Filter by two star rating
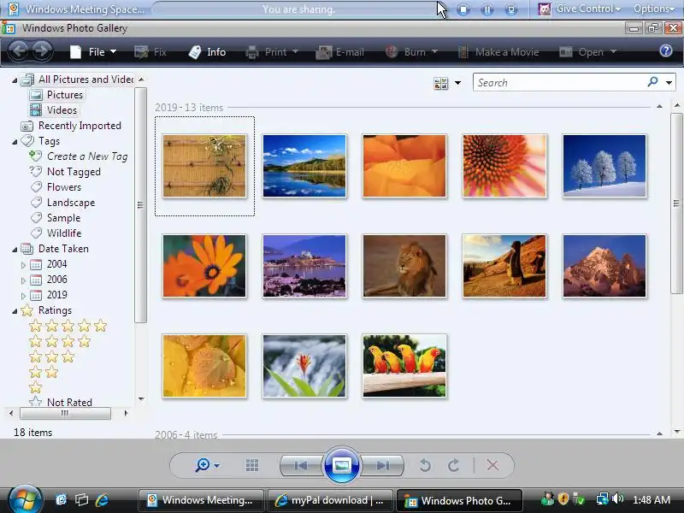Image resolution: width=684 pixels, height=513 pixels. point(44,372)
